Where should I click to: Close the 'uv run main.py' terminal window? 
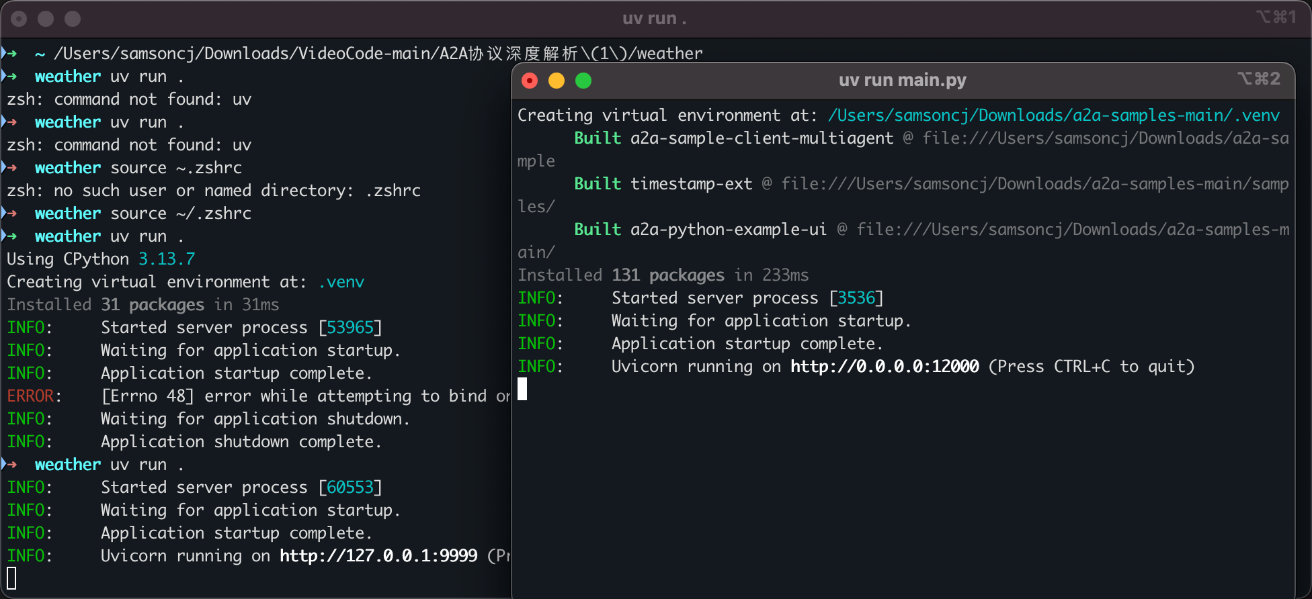530,81
